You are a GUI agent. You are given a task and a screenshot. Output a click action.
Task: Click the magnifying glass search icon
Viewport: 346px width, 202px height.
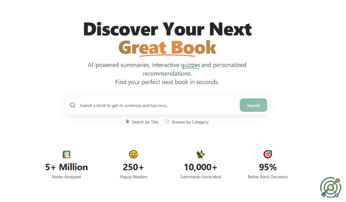pyautogui.click(x=72, y=105)
